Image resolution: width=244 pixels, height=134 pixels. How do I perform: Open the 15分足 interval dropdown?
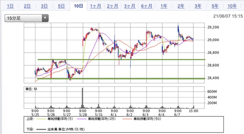tap(26, 18)
